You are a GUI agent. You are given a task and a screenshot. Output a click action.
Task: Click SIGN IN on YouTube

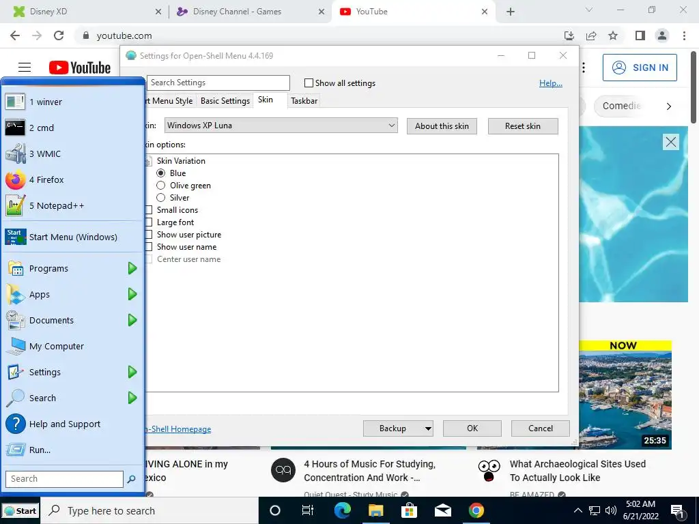coord(640,68)
